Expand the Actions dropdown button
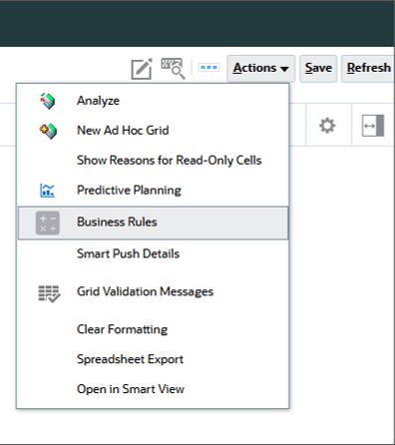395x445 pixels. tap(261, 69)
